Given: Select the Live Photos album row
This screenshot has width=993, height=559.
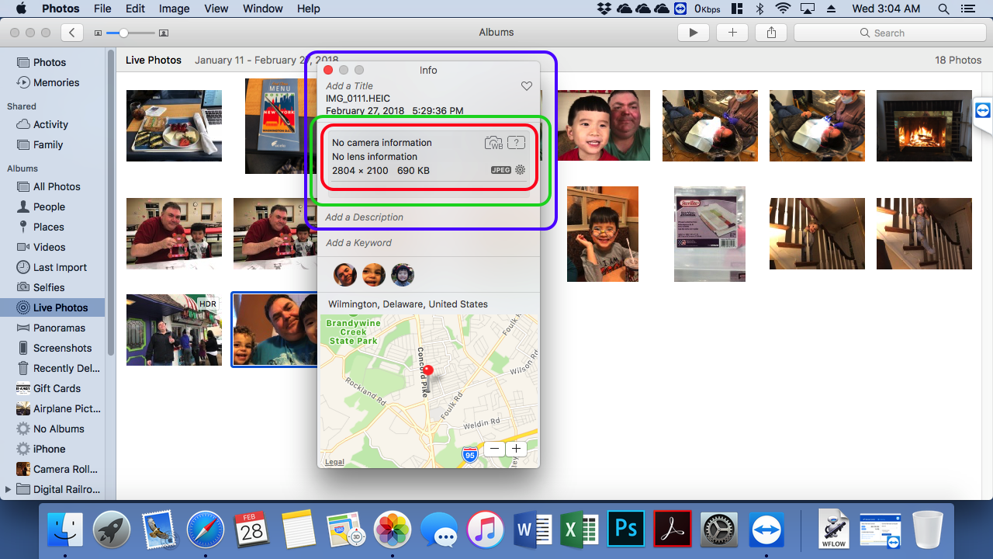Looking at the screenshot, I should (53, 307).
